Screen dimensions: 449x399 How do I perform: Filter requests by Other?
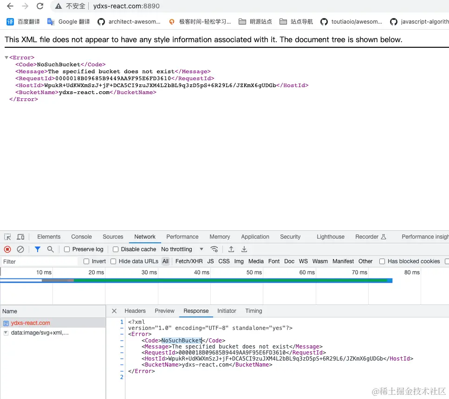(x=365, y=261)
